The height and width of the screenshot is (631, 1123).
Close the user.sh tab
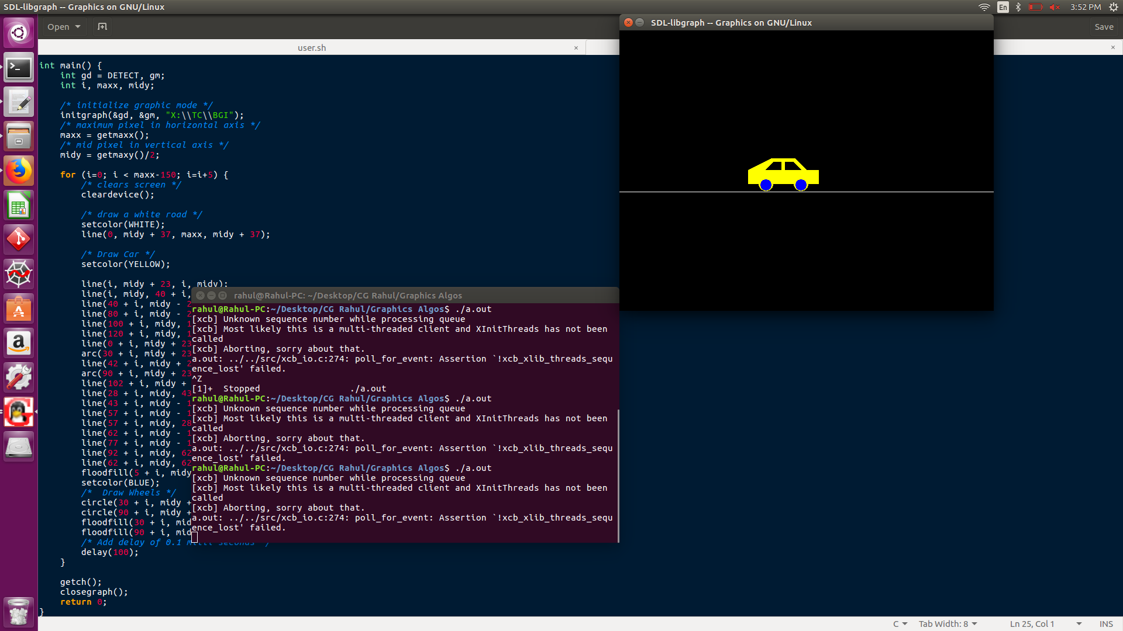point(576,48)
